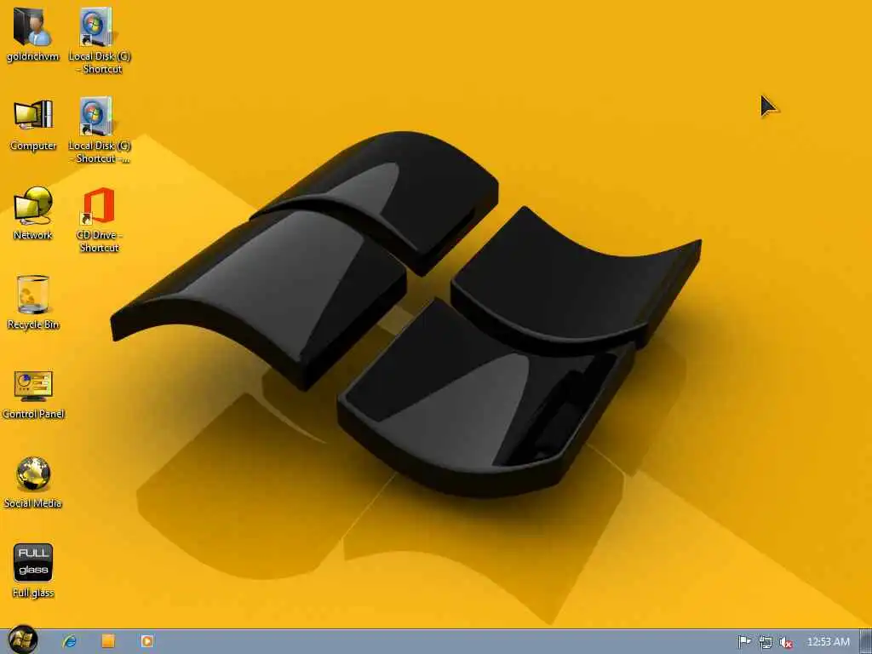Open the Action Center flag icon
Viewport: 872px width, 654px height.
[x=744, y=642]
